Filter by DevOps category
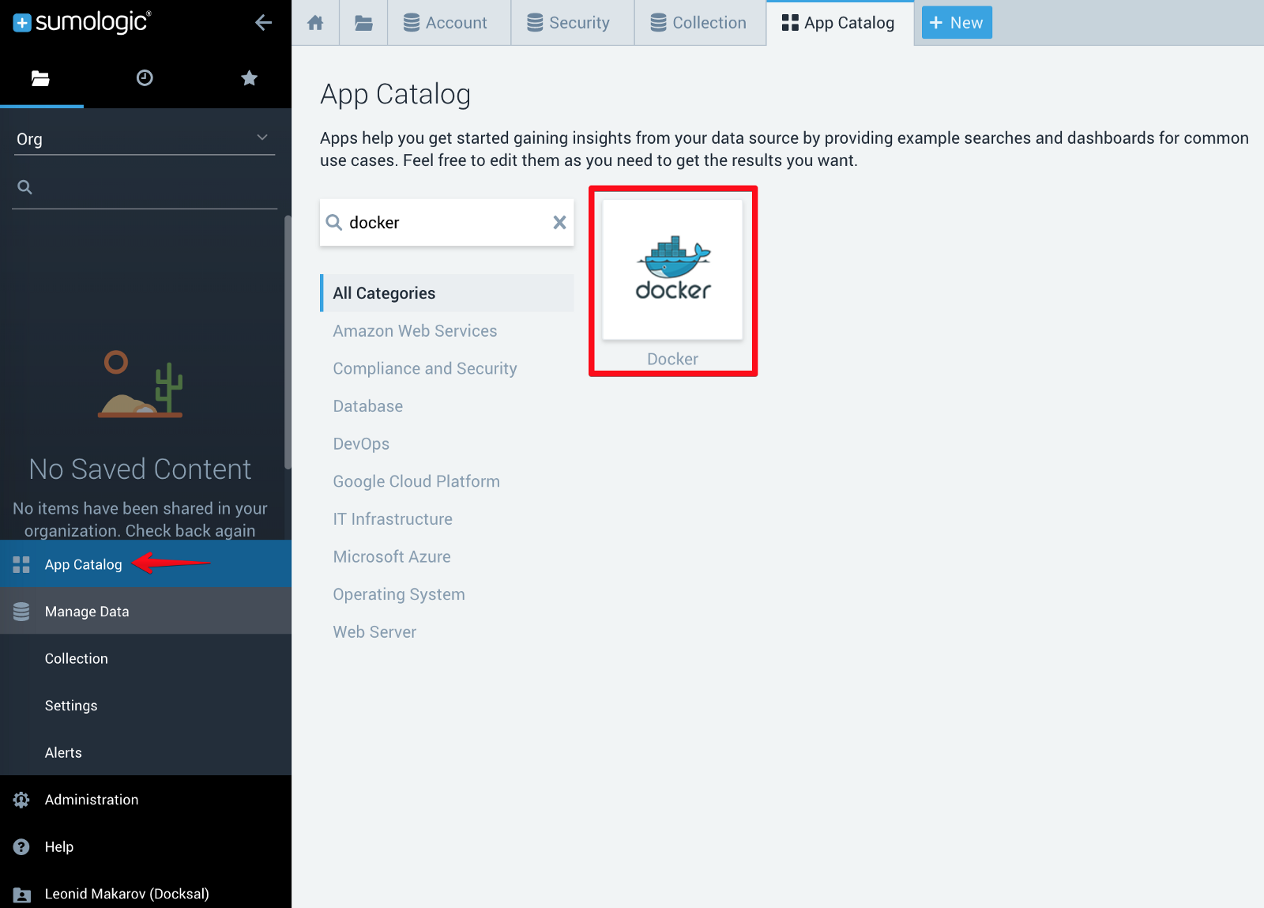The height and width of the screenshot is (908, 1264). [x=361, y=444]
